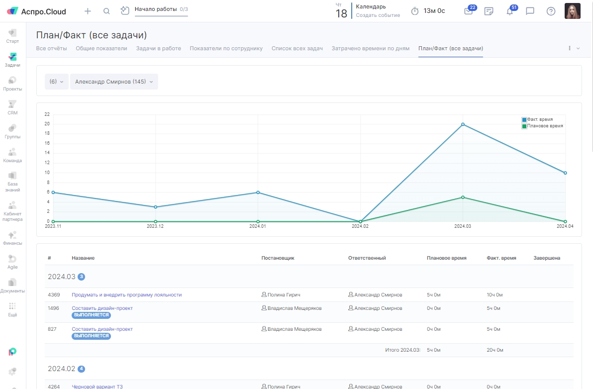Open the chat messages icon
Screen dimensions: 593x389
pyautogui.click(x=530, y=11)
